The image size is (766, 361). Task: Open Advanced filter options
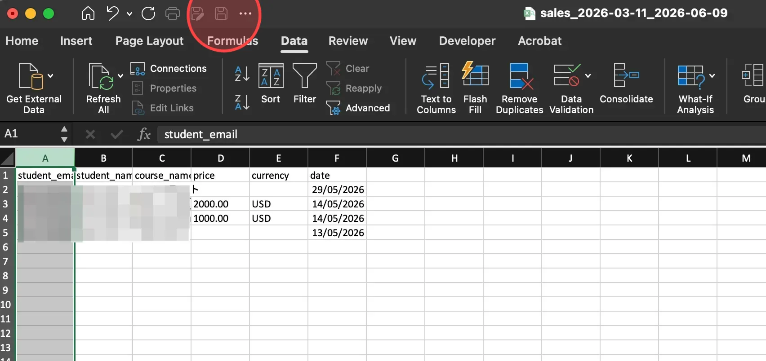(x=358, y=108)
